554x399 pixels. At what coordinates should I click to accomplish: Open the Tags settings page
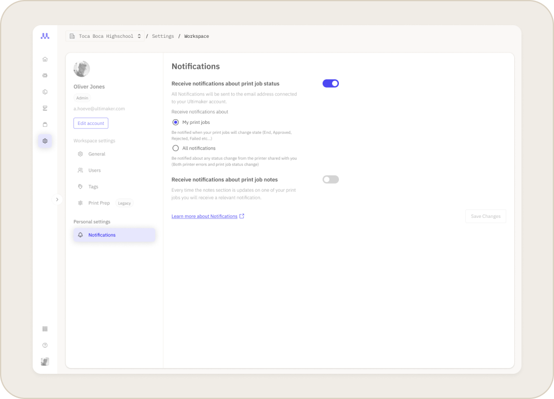click(114, 186)
